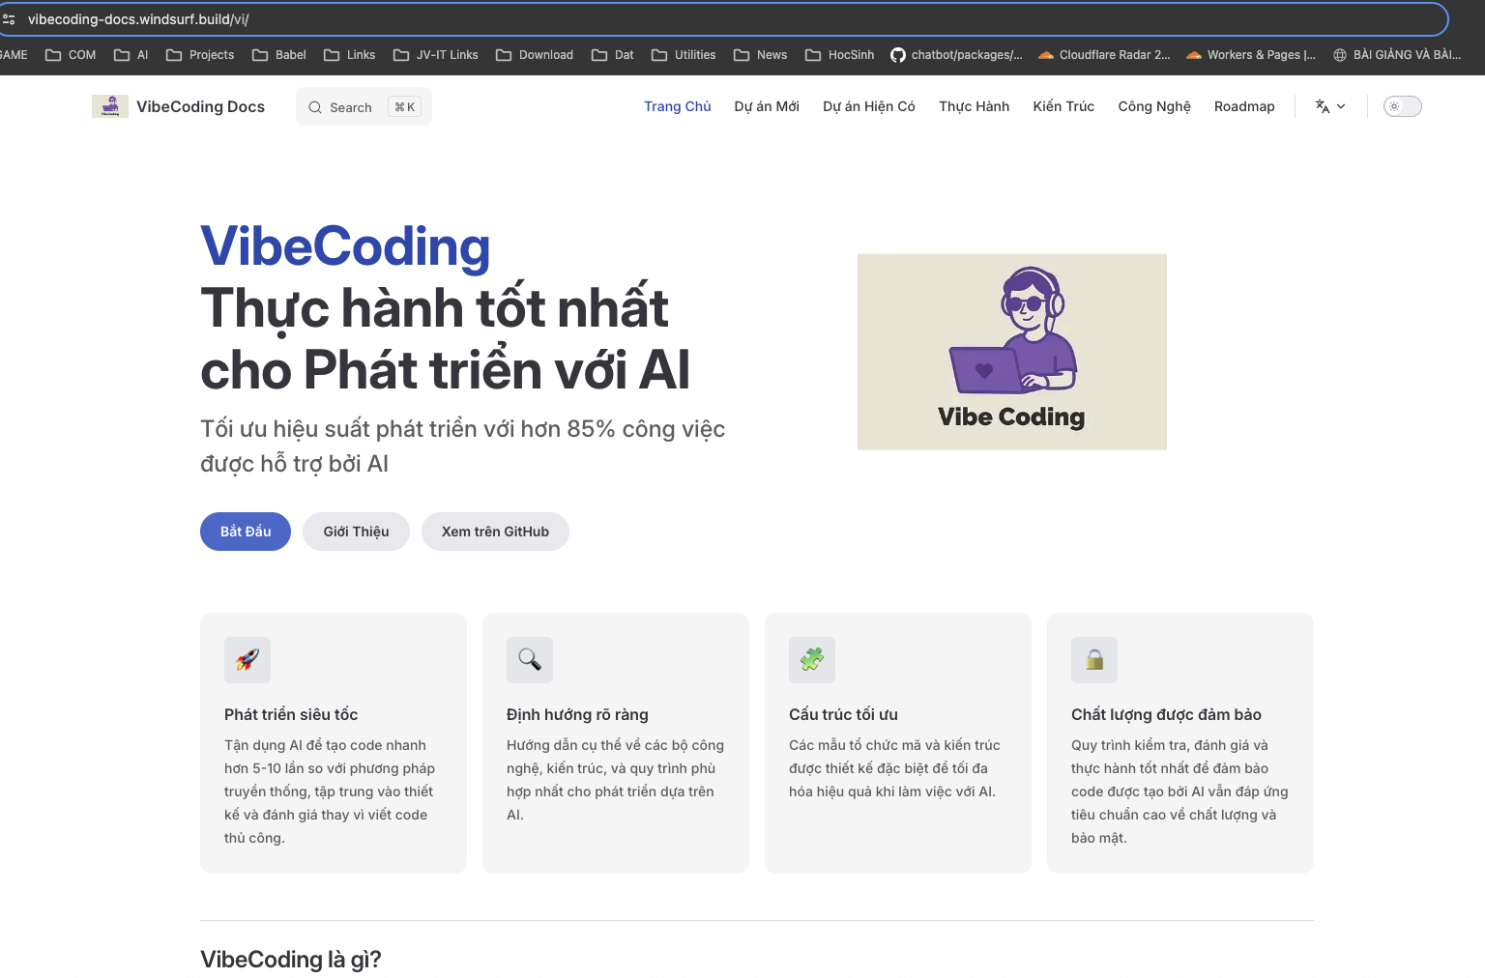Image resolution: width=1485 pixels, height=978 pixels.
Task: Click the magnifying glass icon on Định hướng rõ ràng card
Action: [529, 660]
